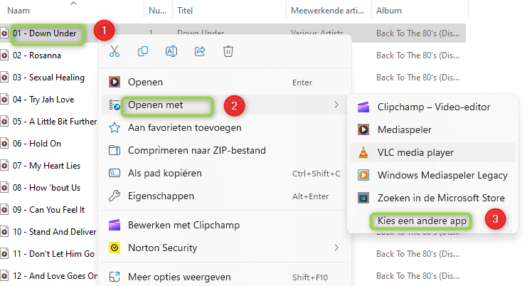Choose Openen from the context menu
This screenshot has width=532, height=286.
click(225, 82)
